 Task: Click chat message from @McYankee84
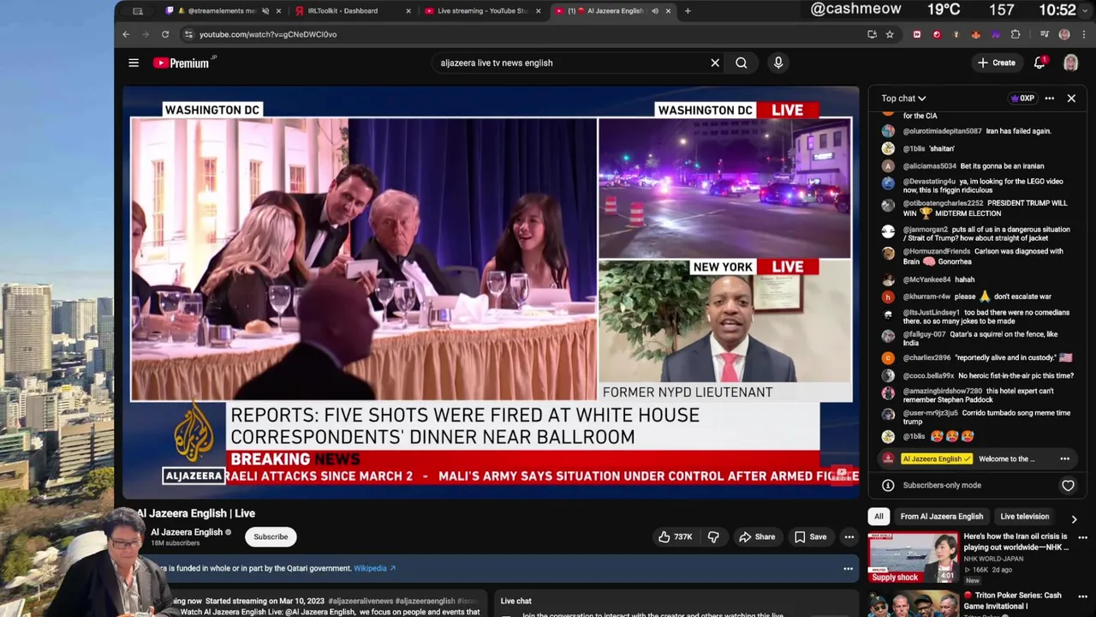(x=938, y=279)
